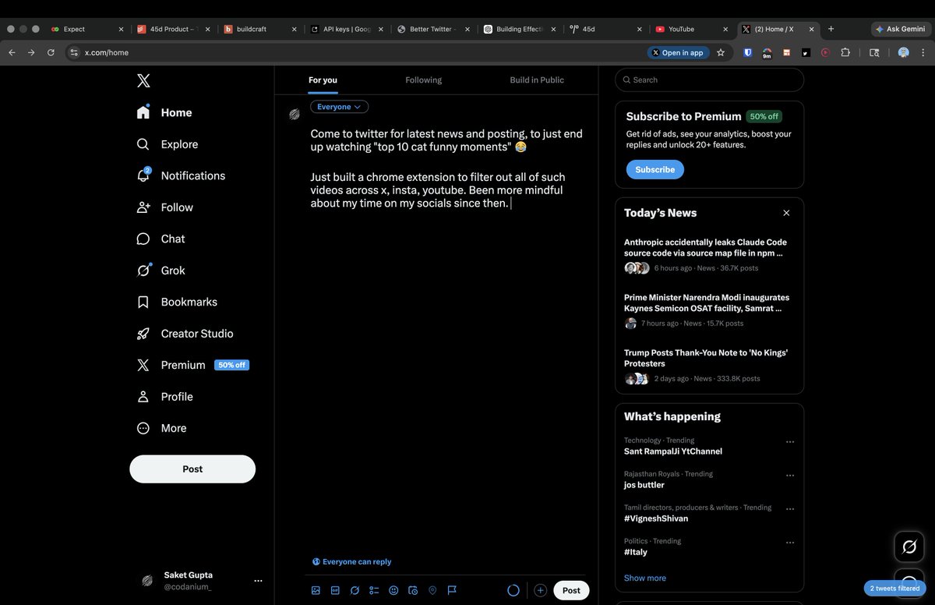This screenshot has height=605, width=935.
Task: Click the character count progress circle
Action: point(513,590)
